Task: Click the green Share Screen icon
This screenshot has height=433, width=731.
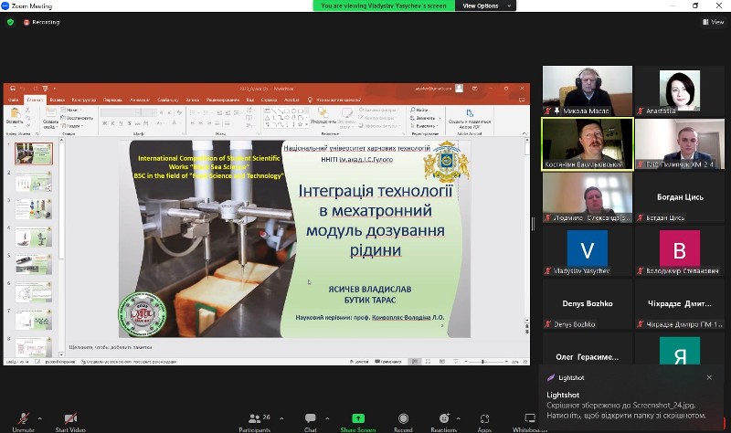Action: [x=358, y=419]
